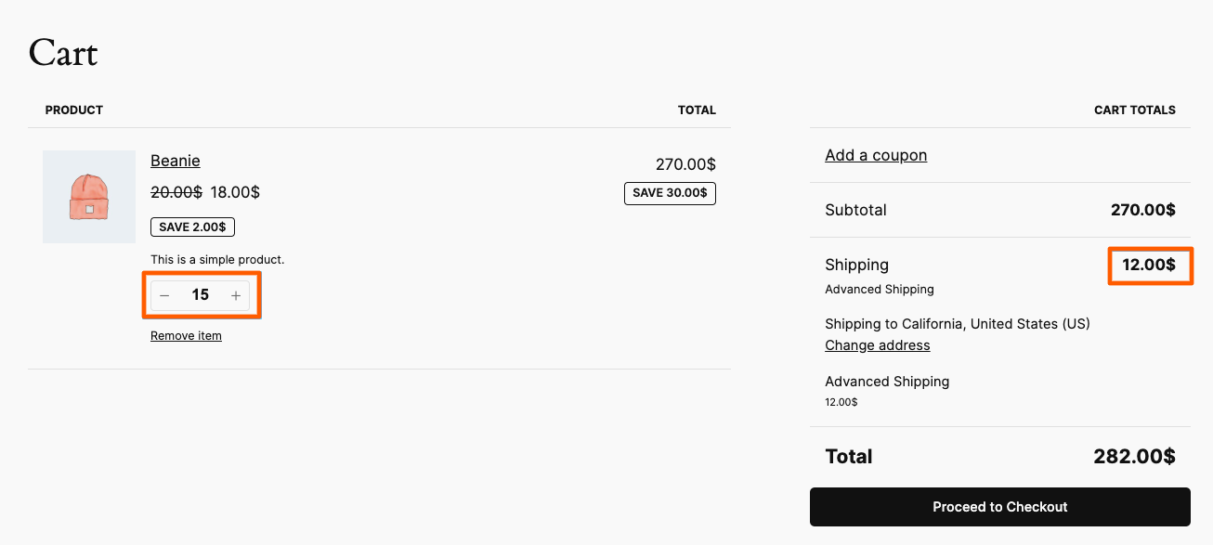Open the Change address link
1213x545 pixels.
[x=878, y=345]
